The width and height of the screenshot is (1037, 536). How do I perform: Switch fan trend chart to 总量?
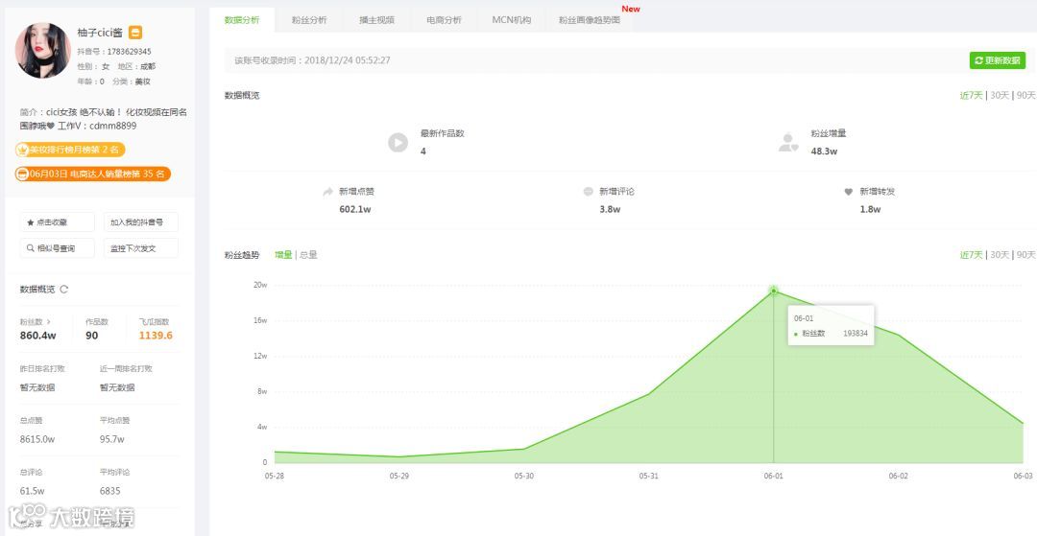pyautogui.click(x=308, y=255)
